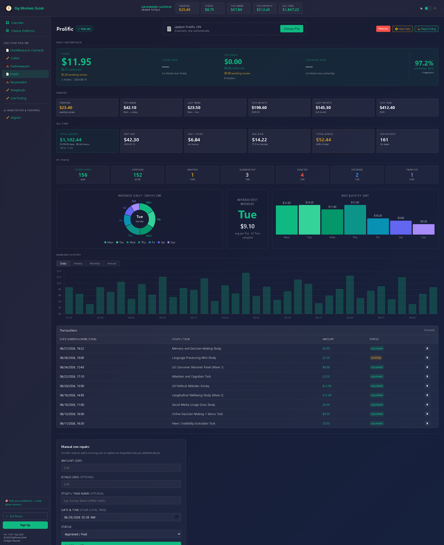Click the Exit Demo button
The image size is (444, 545).
tap(25, 516)
